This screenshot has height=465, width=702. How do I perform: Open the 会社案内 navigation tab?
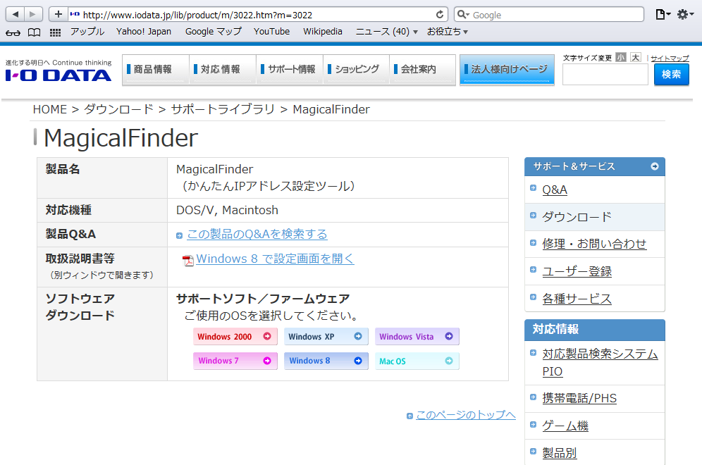(x=423, y=69)
